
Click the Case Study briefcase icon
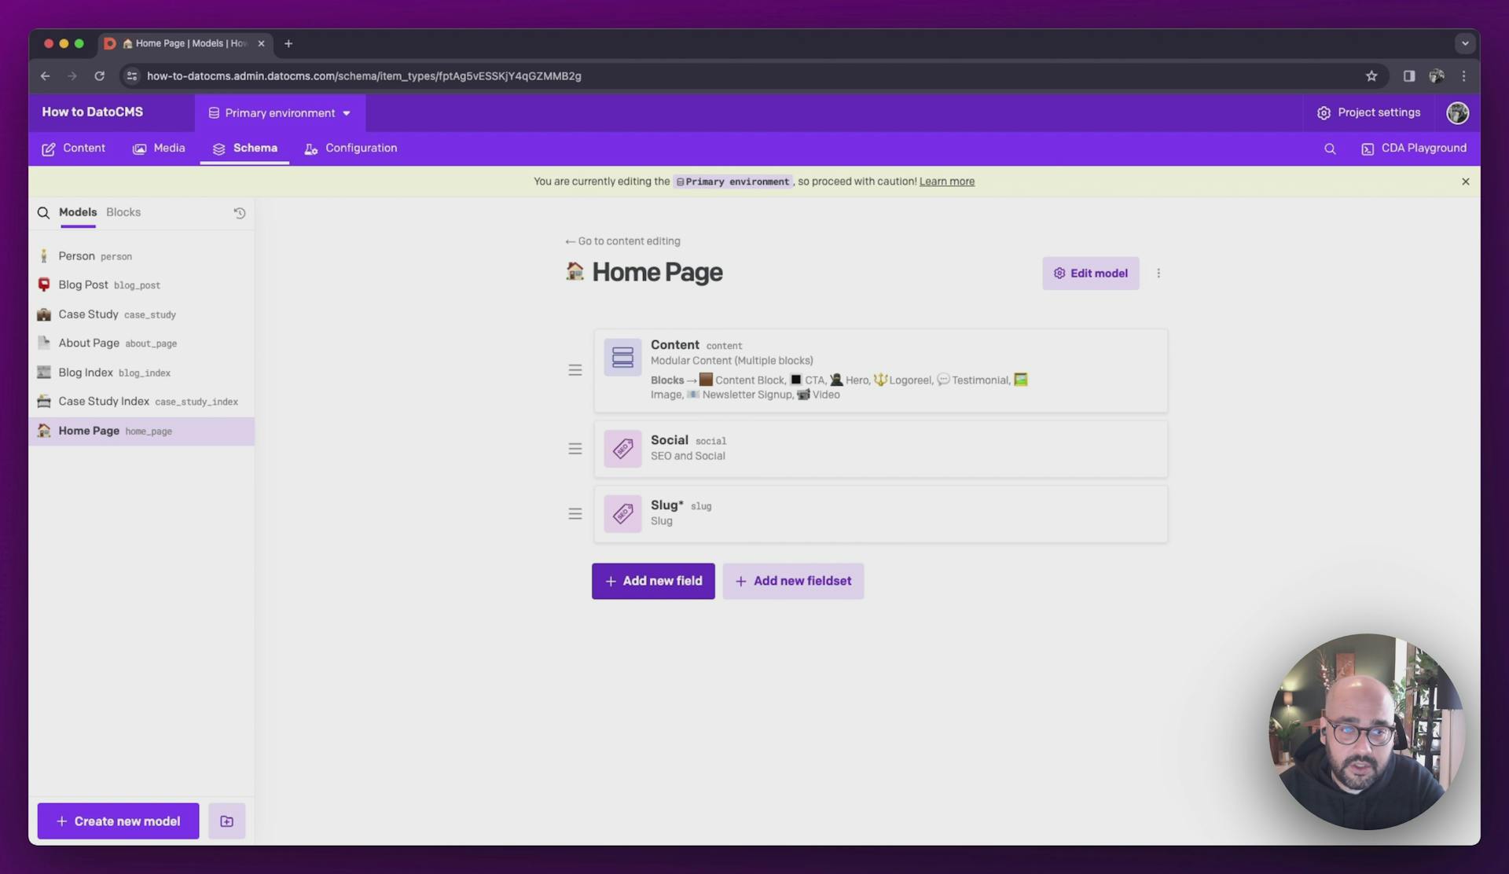(x=44, y=314)
